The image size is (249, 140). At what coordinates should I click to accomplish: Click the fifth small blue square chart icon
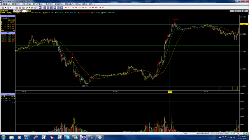click(58, 7)
